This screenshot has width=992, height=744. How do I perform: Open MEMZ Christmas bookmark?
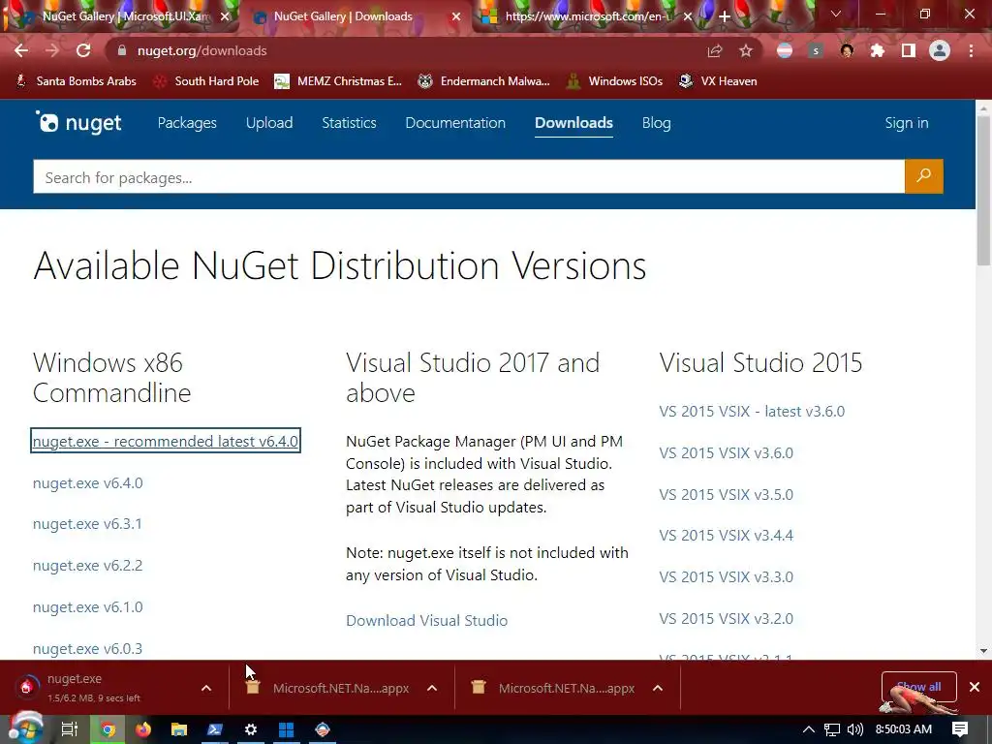point(338,81)
